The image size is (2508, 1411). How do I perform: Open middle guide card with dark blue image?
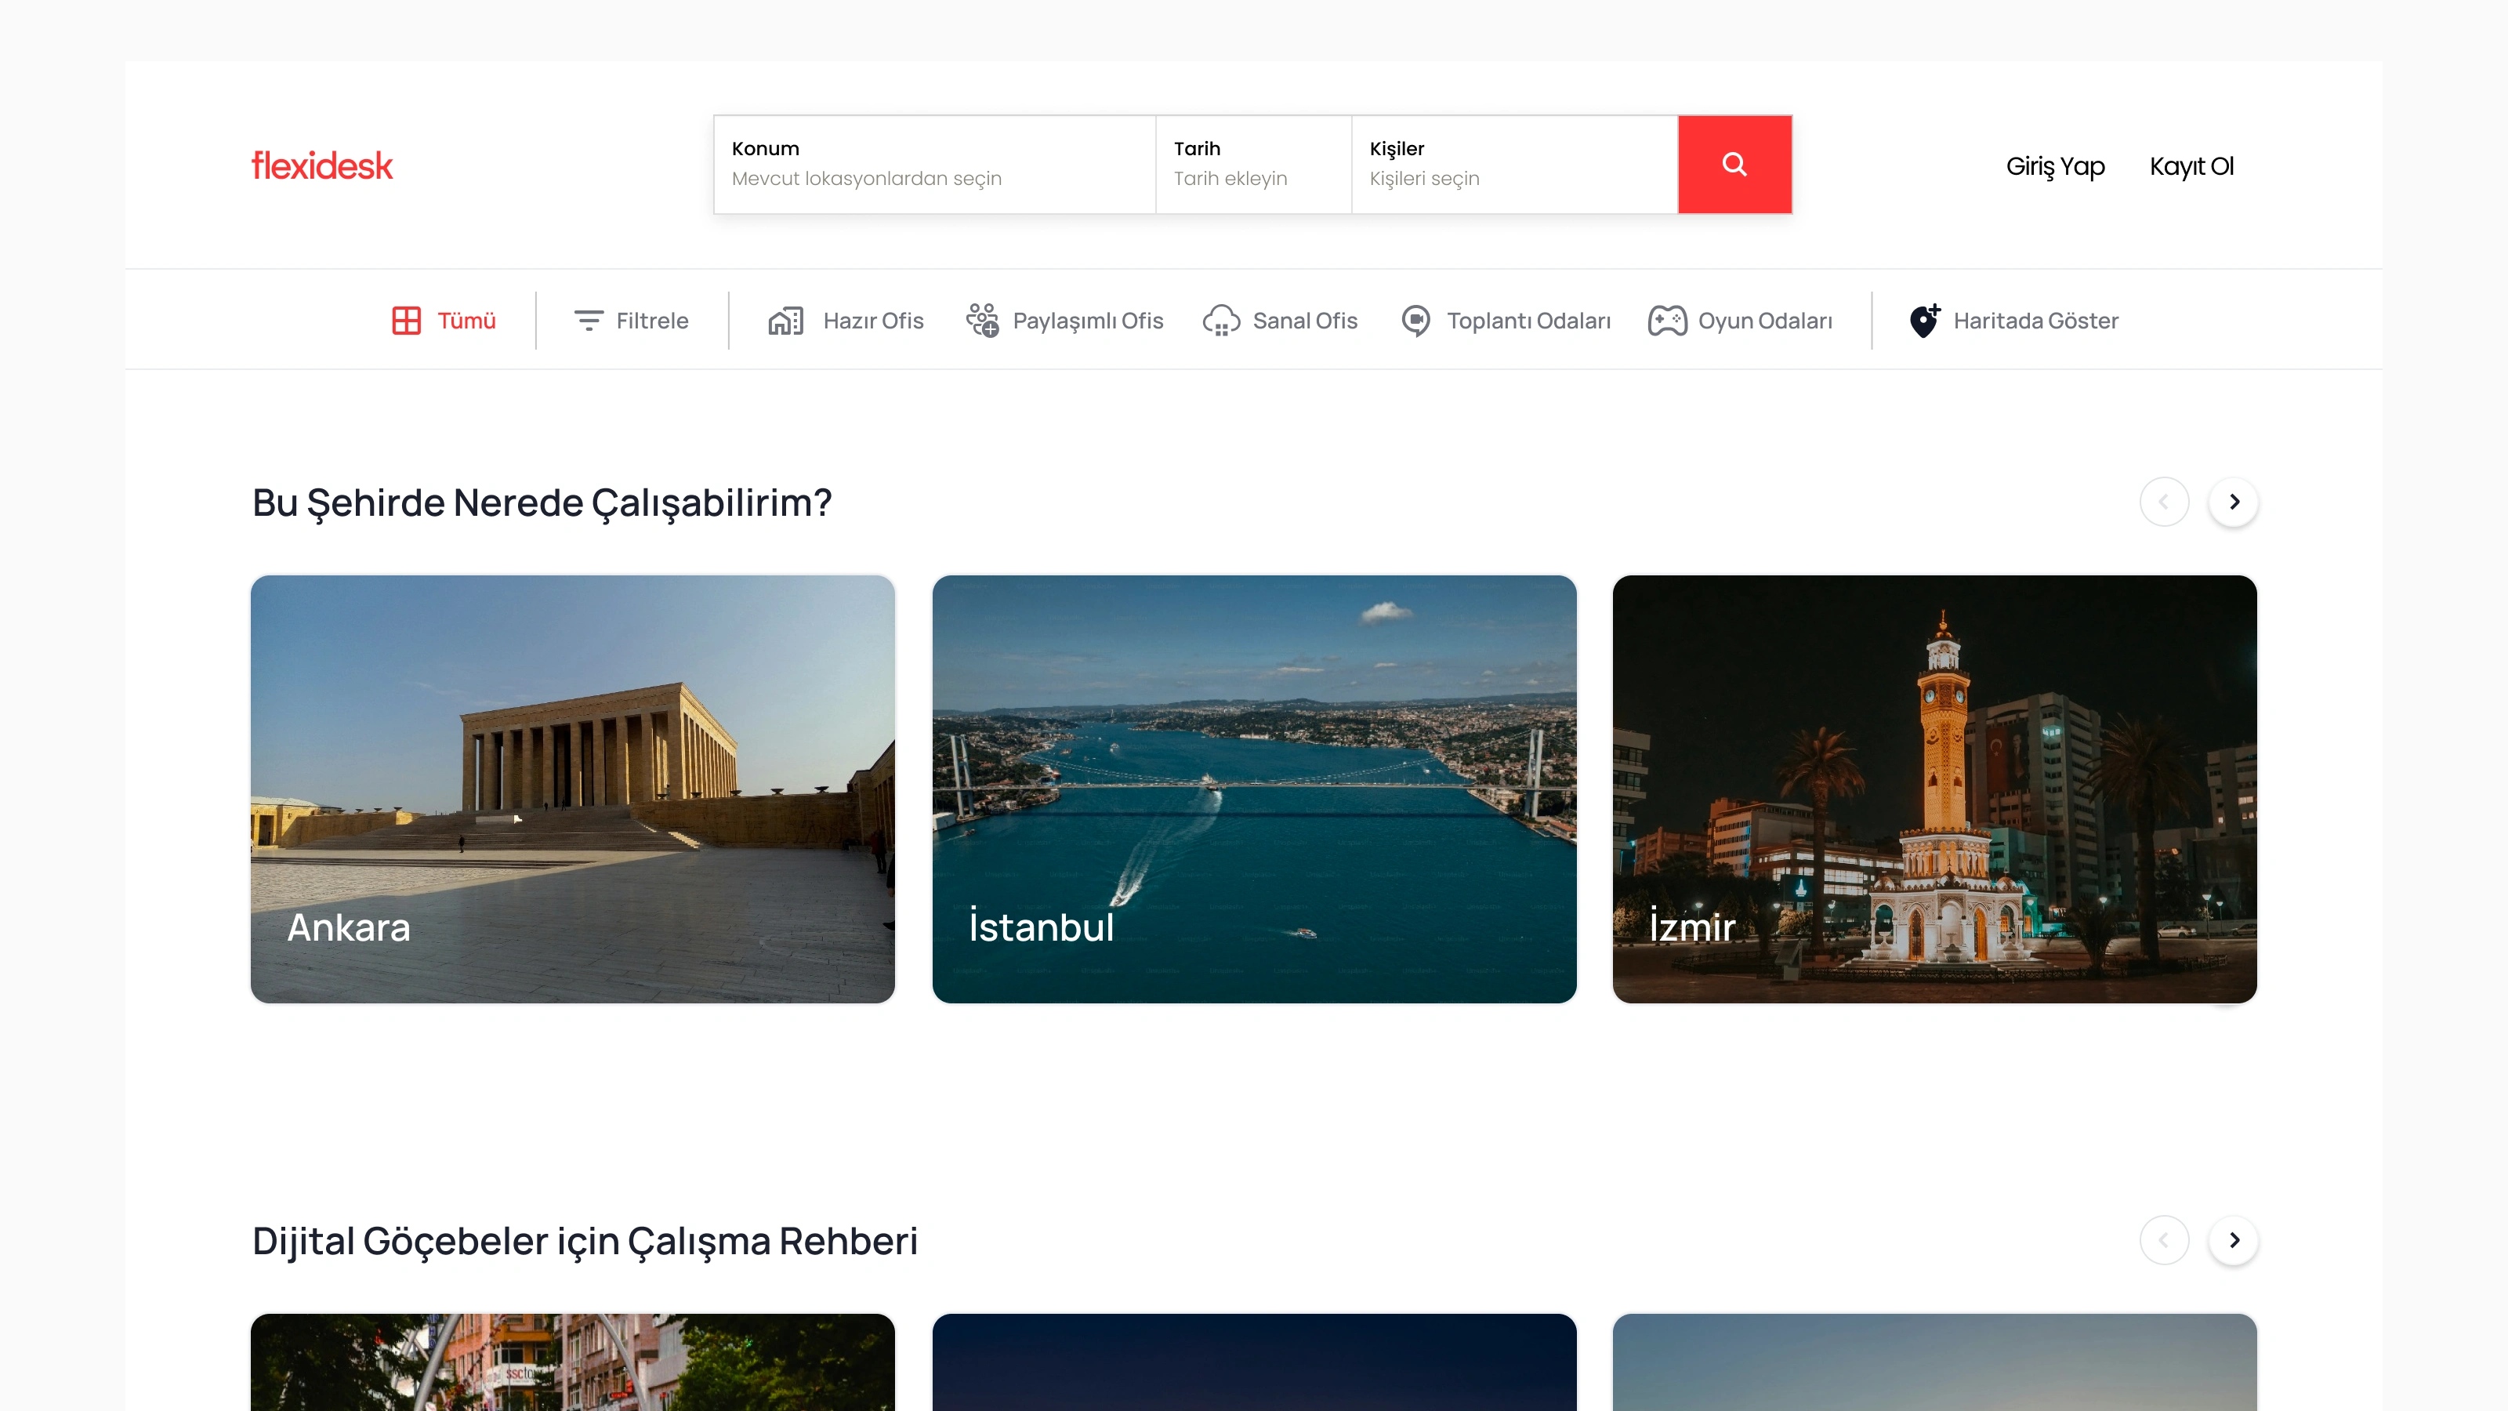click(1254, 1362)
